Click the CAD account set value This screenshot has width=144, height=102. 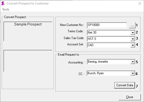(x=91, y=45)
